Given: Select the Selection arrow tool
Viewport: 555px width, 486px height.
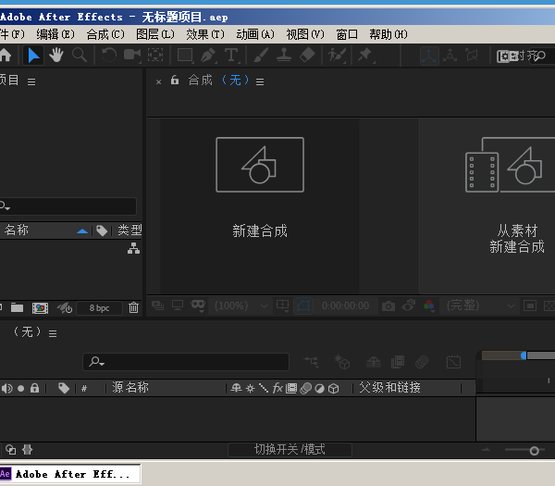Looking at the screenshot, I should [x=33, y=56].
